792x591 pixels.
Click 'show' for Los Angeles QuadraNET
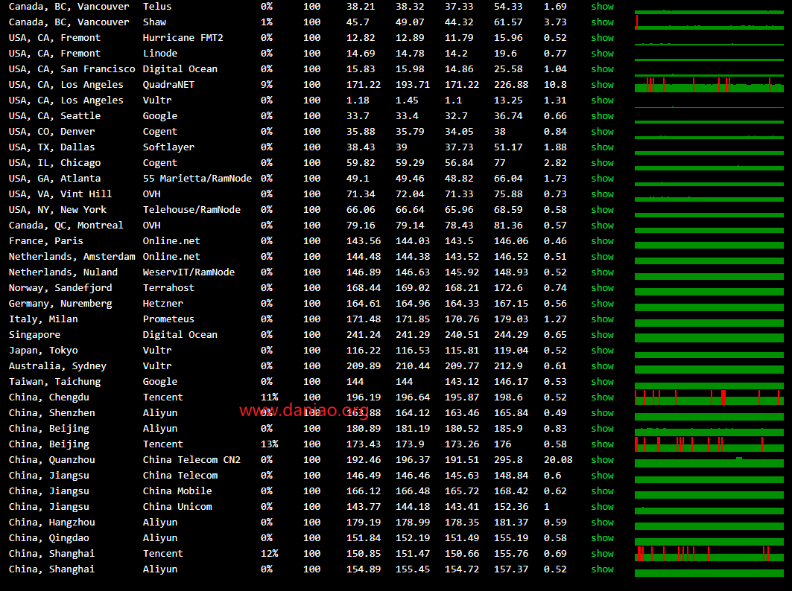pos(602,85)
